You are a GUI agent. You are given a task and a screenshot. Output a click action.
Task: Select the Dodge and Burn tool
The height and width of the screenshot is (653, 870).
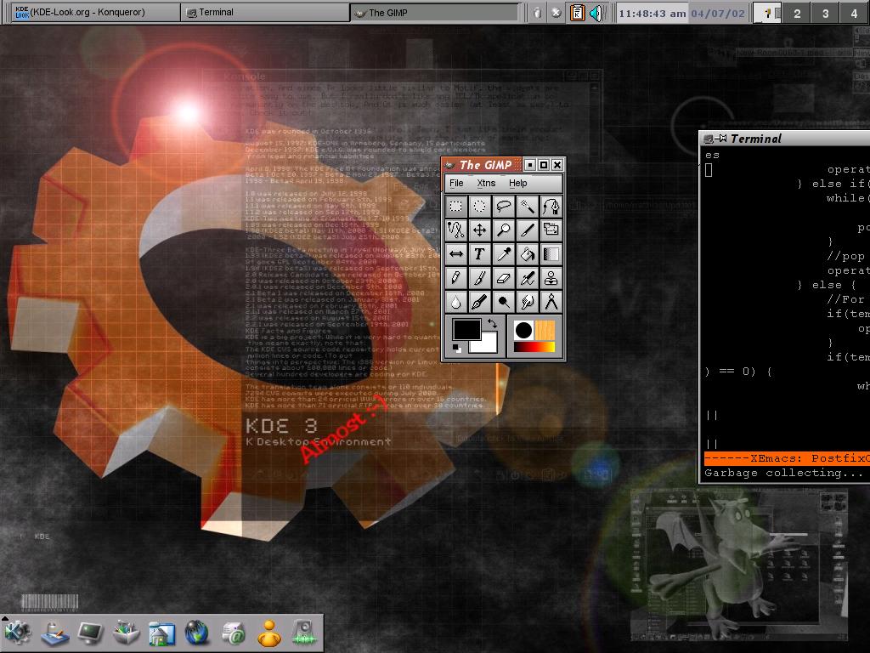click(x=503, y=302)
